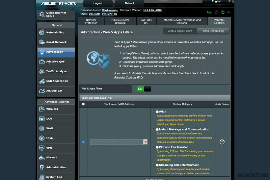270x180 pixels.
Task: Switch to Malicious Sites Blocking tab
Action: pos(120,21)
